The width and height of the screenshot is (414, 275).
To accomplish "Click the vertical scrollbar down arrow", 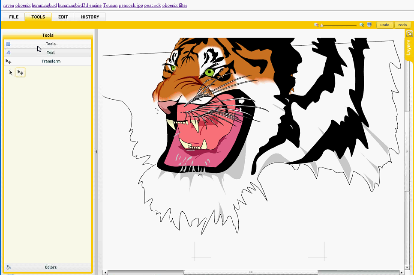I will point(407,267).
